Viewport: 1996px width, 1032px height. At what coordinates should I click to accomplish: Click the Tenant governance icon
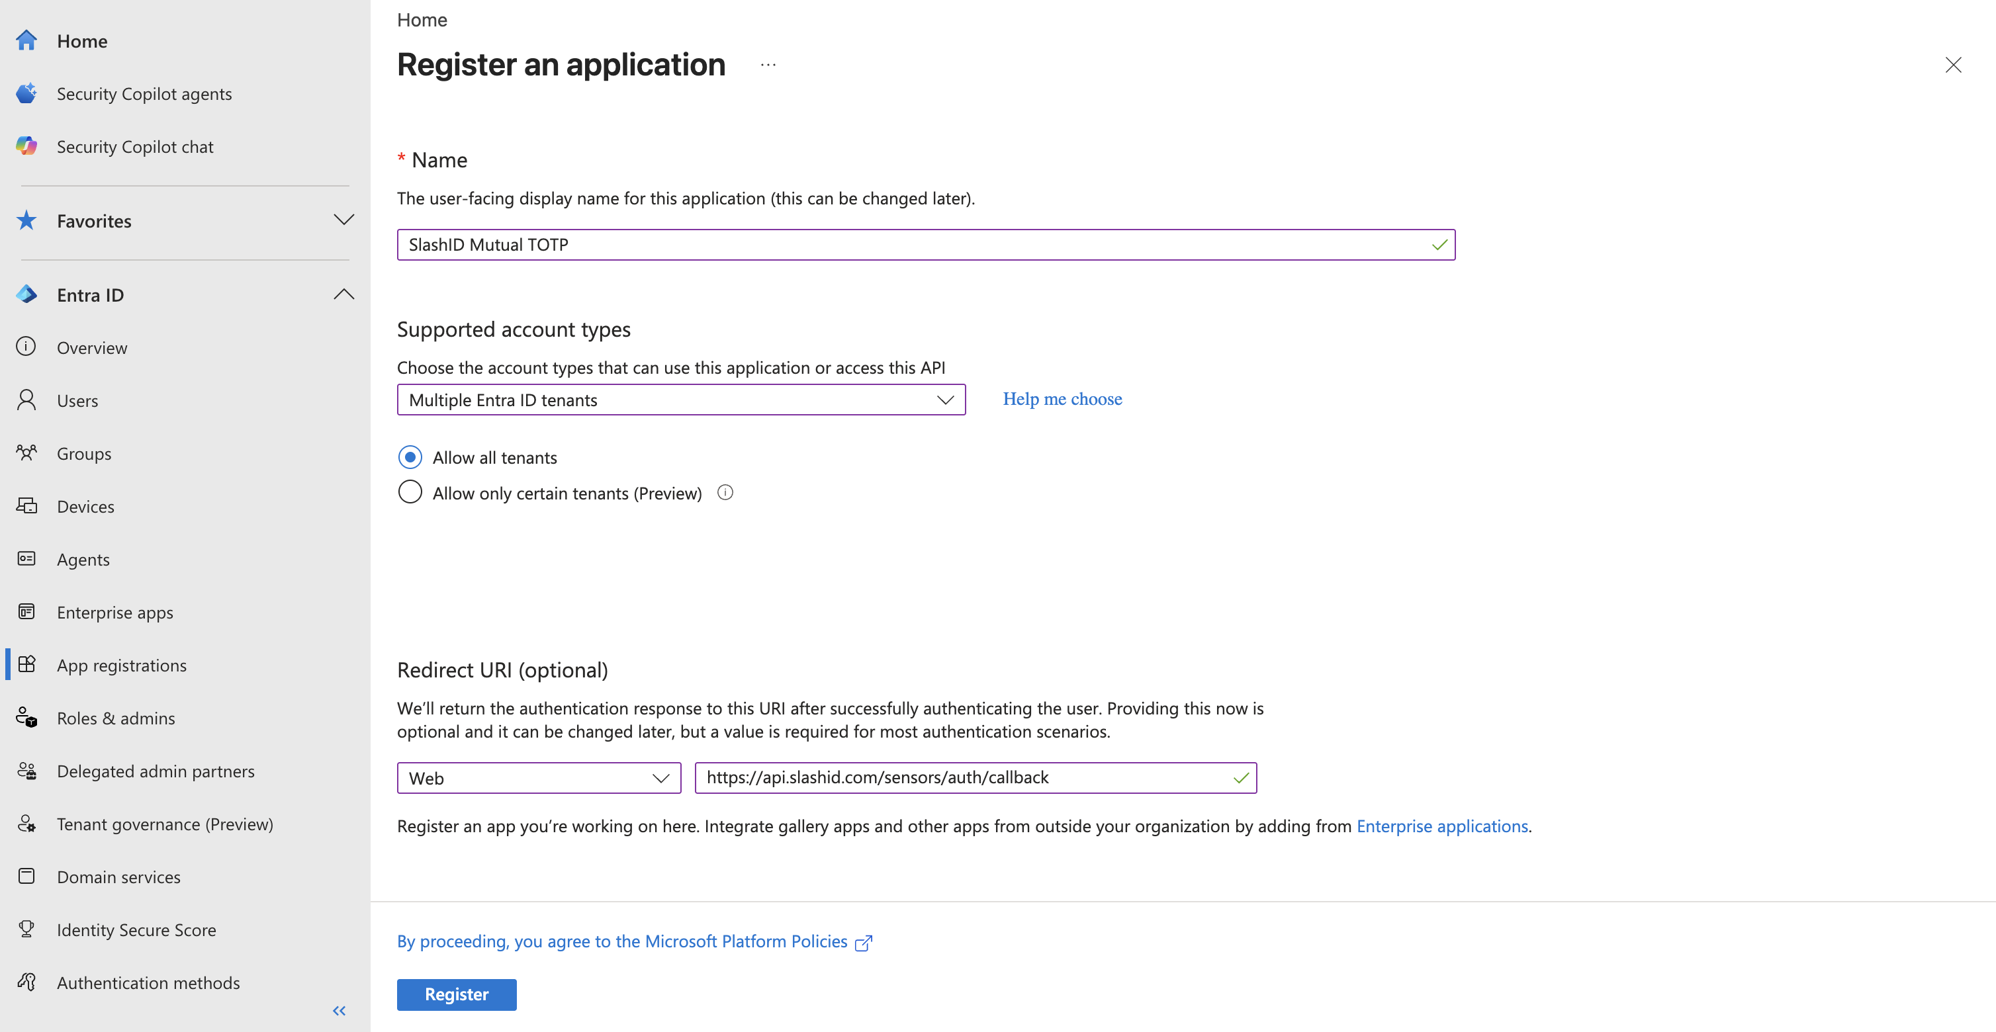point(26,823)
